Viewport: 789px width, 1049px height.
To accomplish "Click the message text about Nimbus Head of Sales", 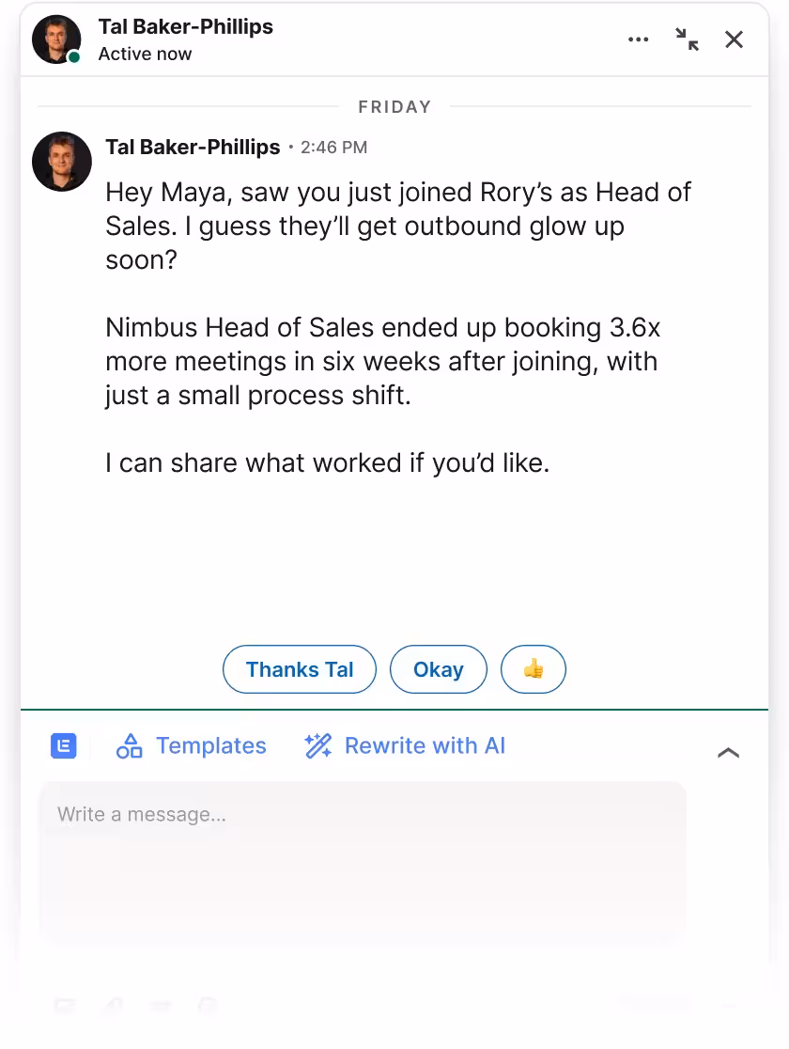I will pyautogui.click(x=382, y=361).
